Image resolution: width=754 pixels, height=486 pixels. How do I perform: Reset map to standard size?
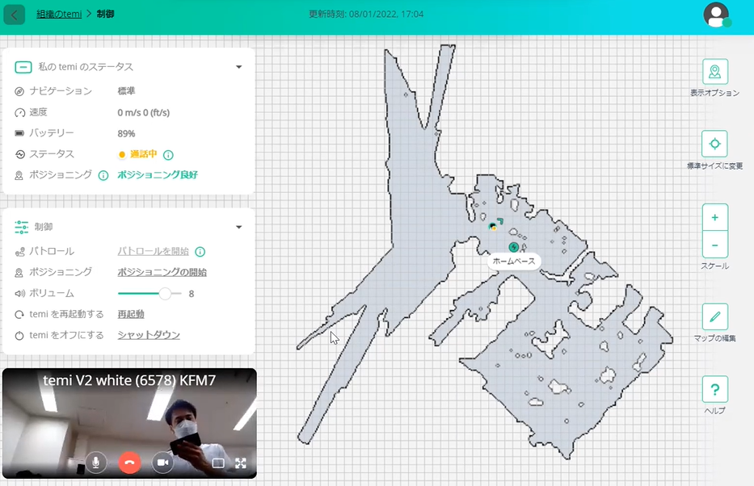click(x=714, y=145)
